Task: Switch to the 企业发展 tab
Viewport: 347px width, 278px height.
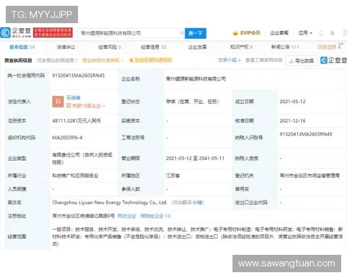Action: tap(197, 47)
